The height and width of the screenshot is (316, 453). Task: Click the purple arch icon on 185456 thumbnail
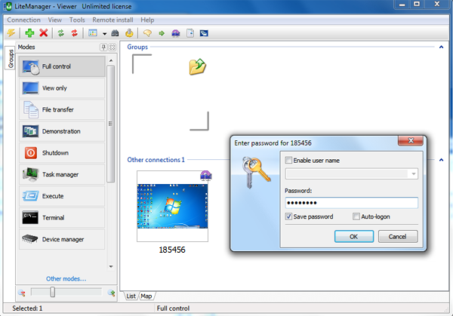tap(206, 175)
